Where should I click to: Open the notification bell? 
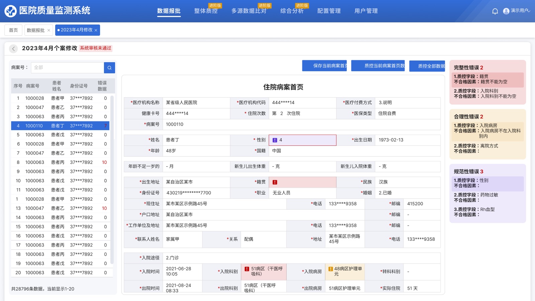pos(495,11)
